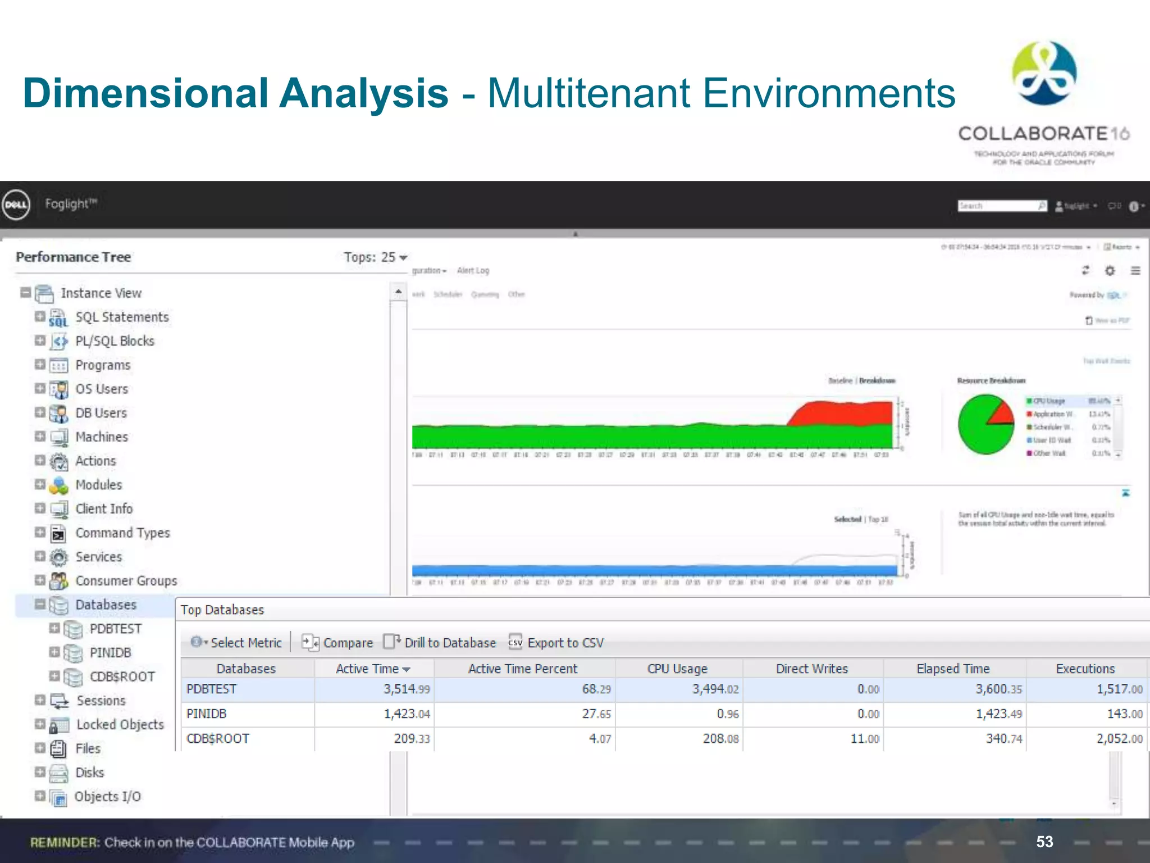Switch lower chart to Top 10
The height and width of the screenshot is (863, 1150).
pos(878,519)
